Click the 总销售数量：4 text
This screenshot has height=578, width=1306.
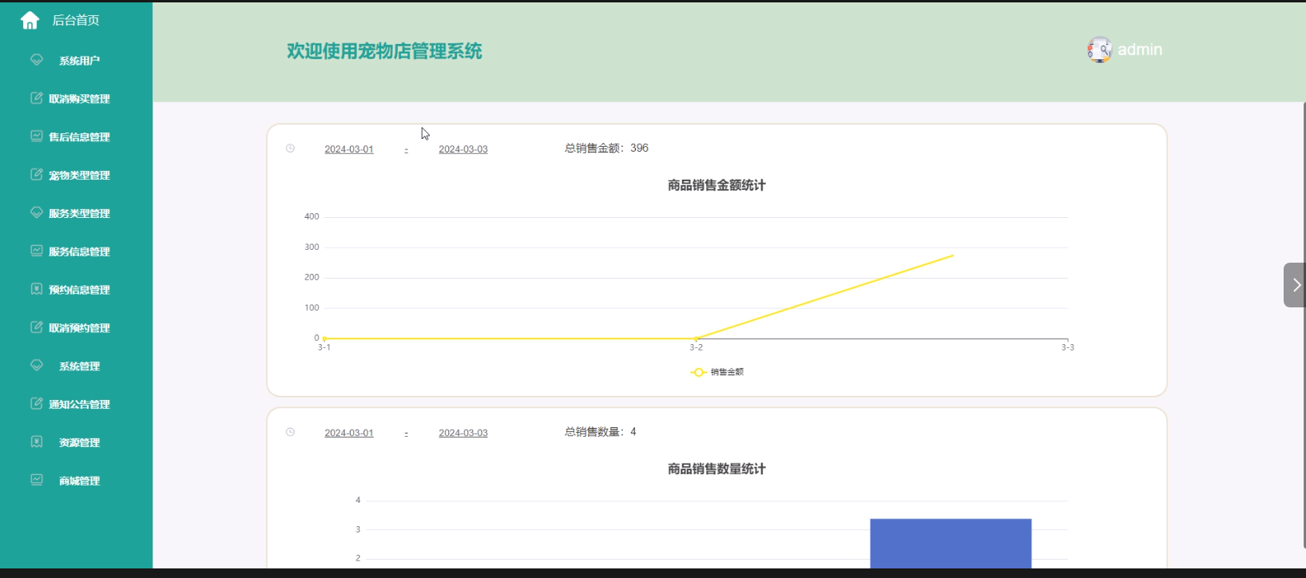click(x=601, y=432)
